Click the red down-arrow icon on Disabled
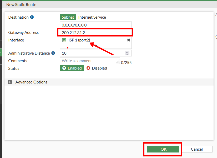The width and height of the screenshot is (217, 158). coord(88,68)
